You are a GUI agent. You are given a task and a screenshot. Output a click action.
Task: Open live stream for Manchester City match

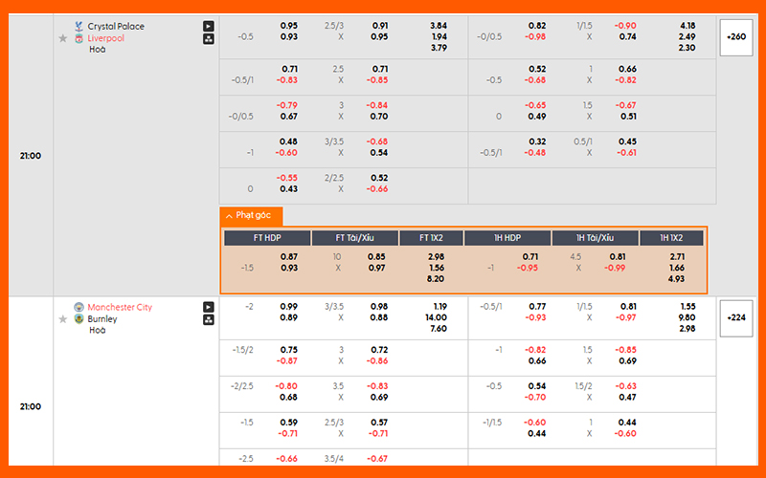click(209, 308)
